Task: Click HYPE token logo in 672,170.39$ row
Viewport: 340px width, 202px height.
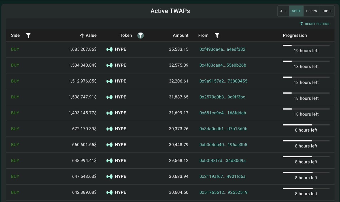Action: click(109, 129)
